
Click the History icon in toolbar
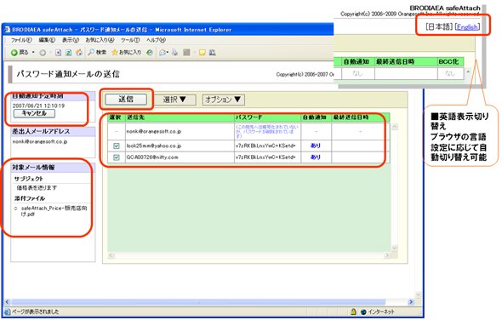pos(149,53)
